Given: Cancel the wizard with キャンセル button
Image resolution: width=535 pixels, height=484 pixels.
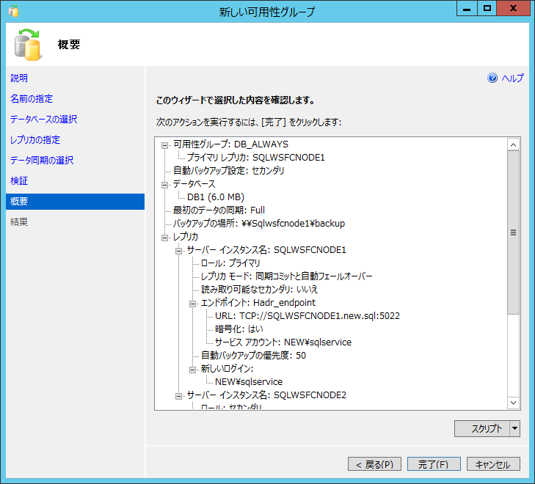Looking at the screenshot, I should (x=493, y=464).
